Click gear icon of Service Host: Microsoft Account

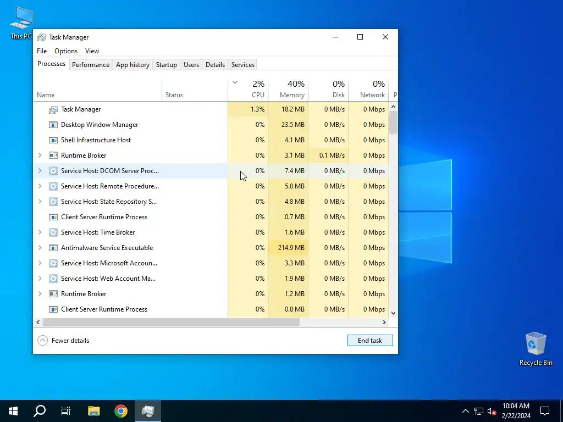(53, 263)
